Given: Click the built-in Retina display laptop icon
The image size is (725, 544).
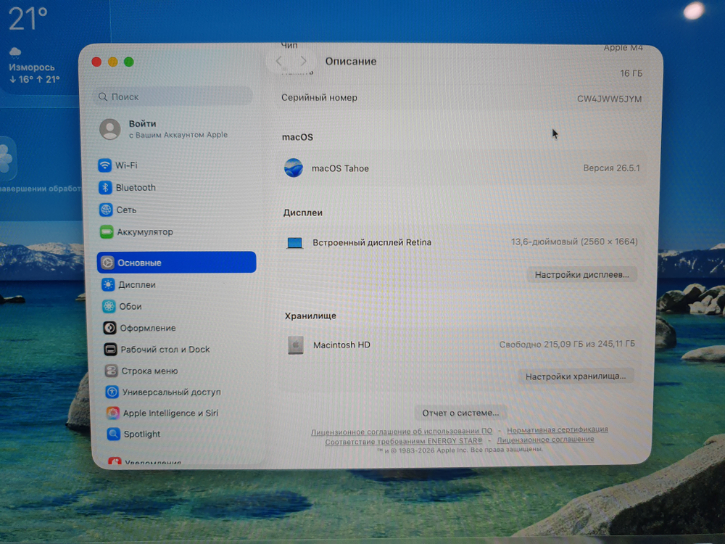Looking at the screenshot, I should 294,243.
